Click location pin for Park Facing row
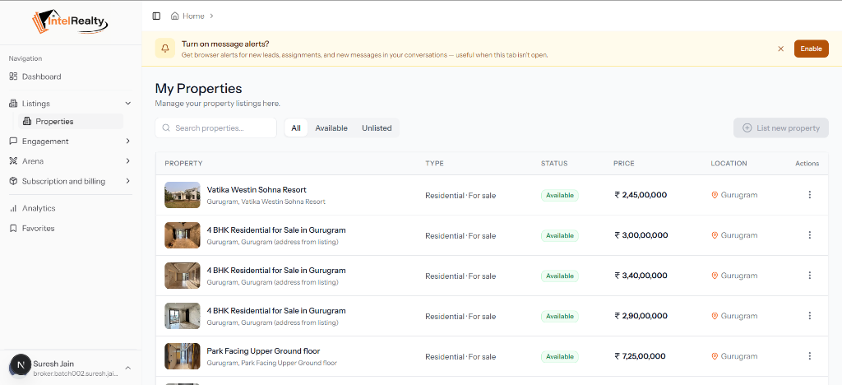This screenshot has height=385, width=842. click(x=715, y=356)
